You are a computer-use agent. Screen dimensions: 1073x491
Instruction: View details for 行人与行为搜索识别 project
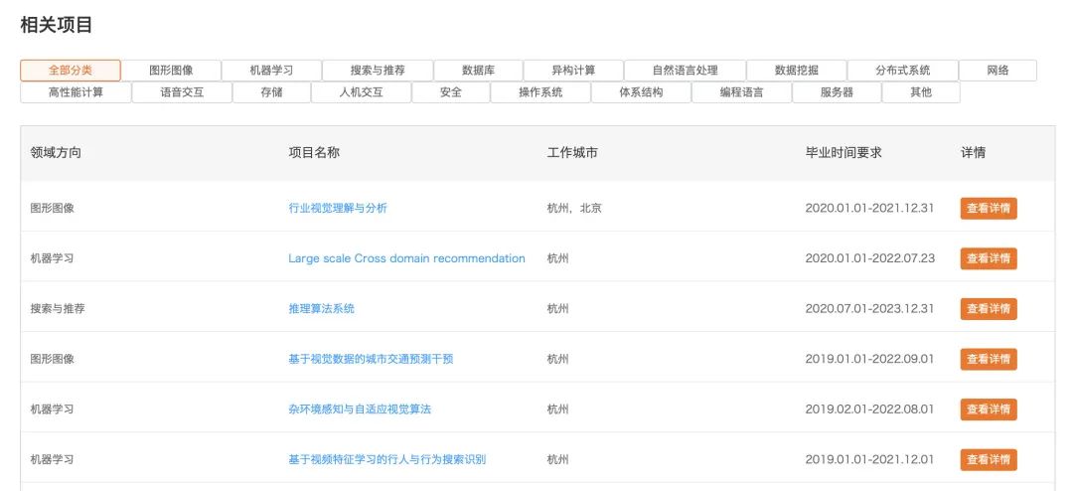click(989, 460)
